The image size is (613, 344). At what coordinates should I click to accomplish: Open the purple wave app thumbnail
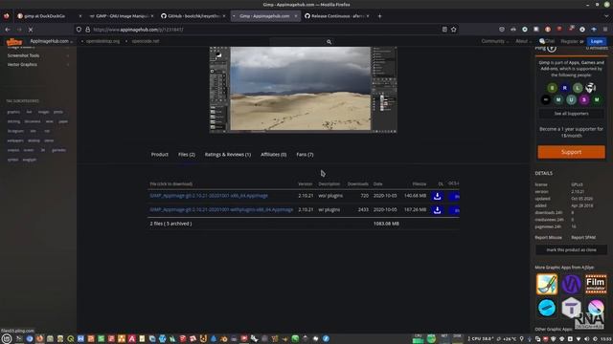[571, 284]
